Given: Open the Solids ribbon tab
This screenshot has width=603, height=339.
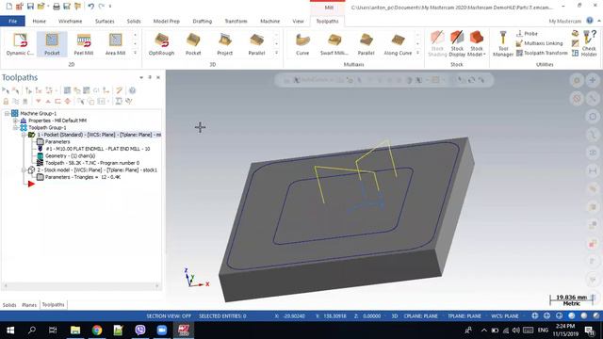Looking at the screenshot, I should (134, 21).
